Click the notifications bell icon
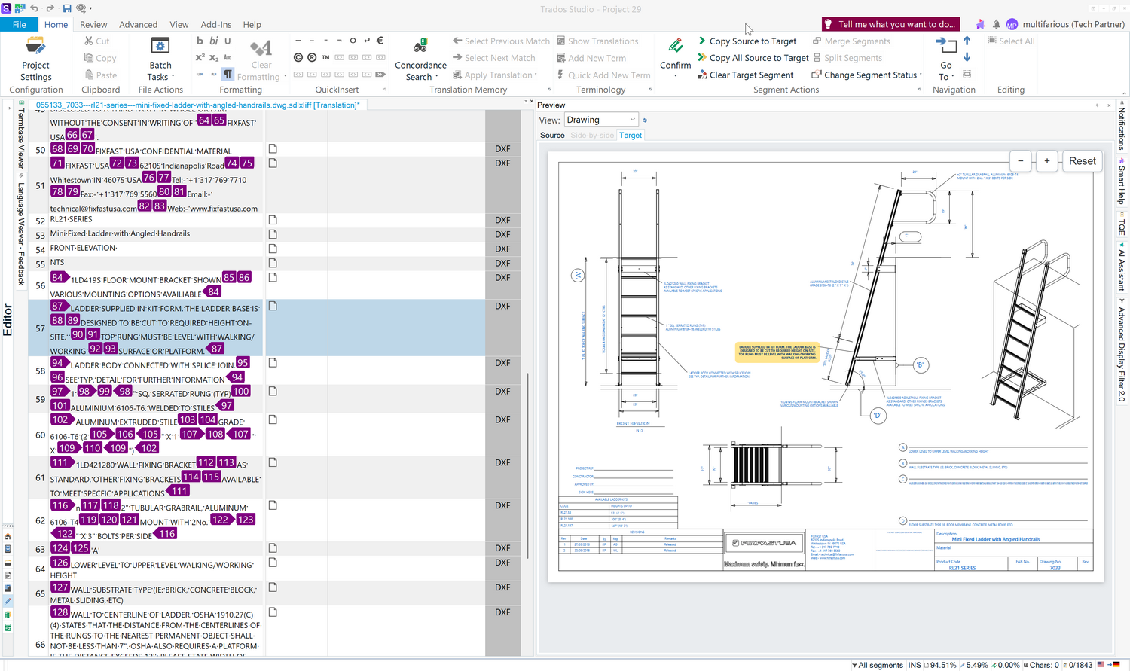The width and height of the screenshot is (1130, 671). click(x=996, y=24)
